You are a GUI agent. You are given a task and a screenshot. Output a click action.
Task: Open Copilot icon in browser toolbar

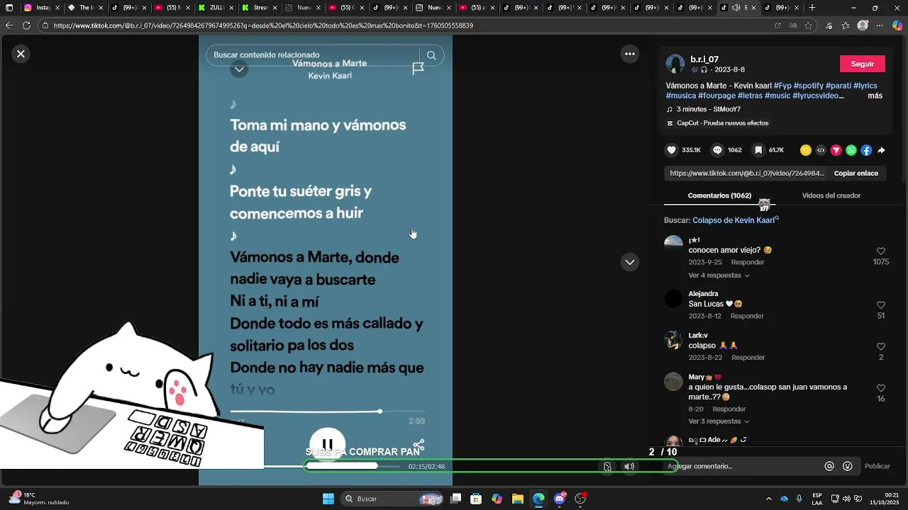click(x=897, y=25)
